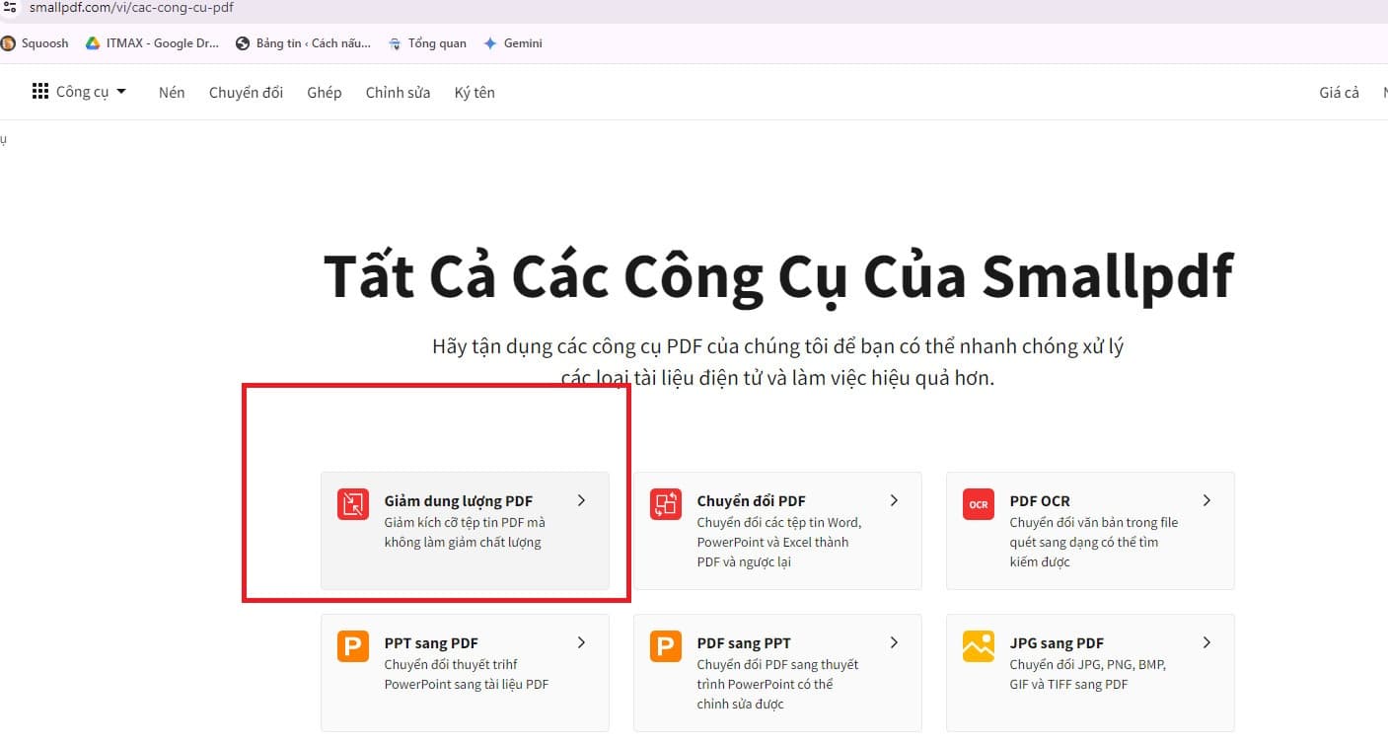
Task: Open the Squoosh bookmark icon
Action: tap(8, 43)
